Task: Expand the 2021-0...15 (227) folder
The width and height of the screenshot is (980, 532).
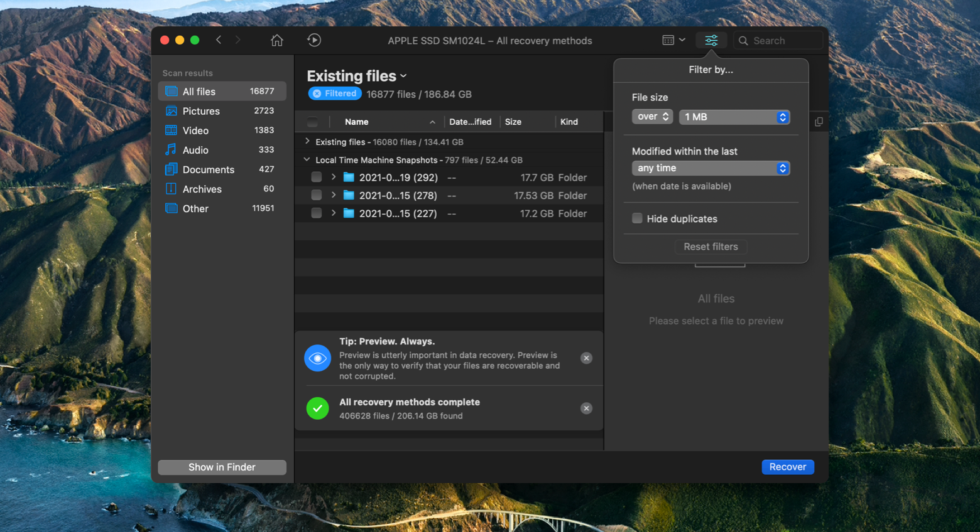Action: tap(334, 213)
